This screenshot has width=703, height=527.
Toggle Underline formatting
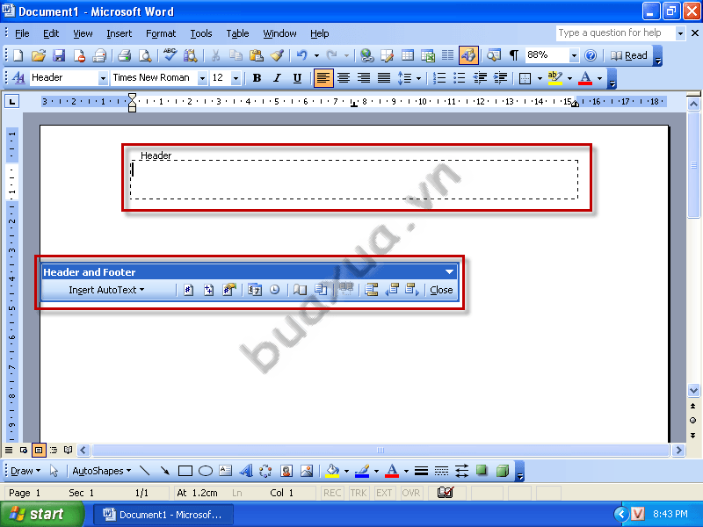click(297, 78)
